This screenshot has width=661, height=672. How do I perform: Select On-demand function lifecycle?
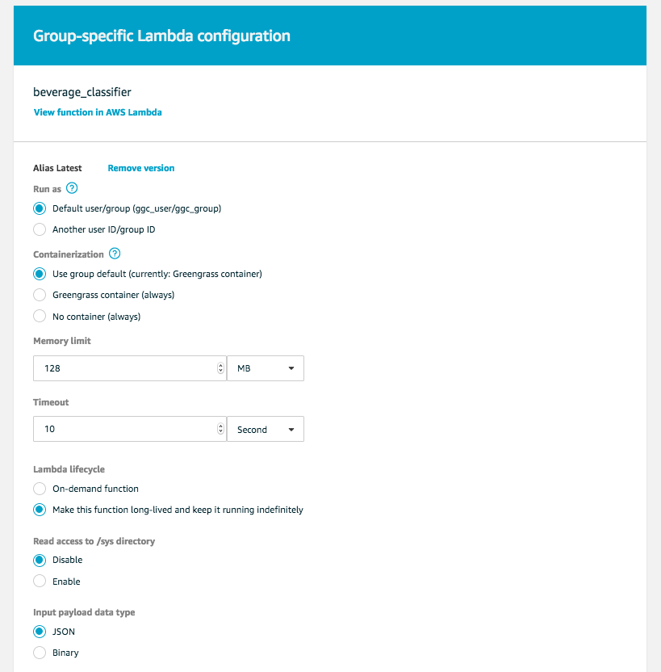tap(40, 489)
